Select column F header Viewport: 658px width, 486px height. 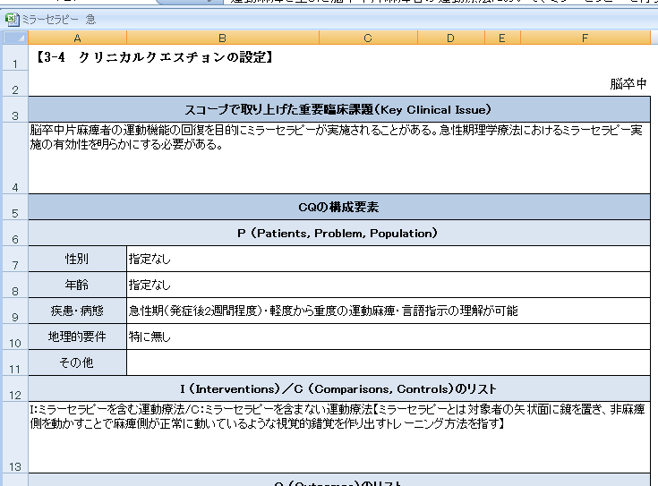(585, 38)
